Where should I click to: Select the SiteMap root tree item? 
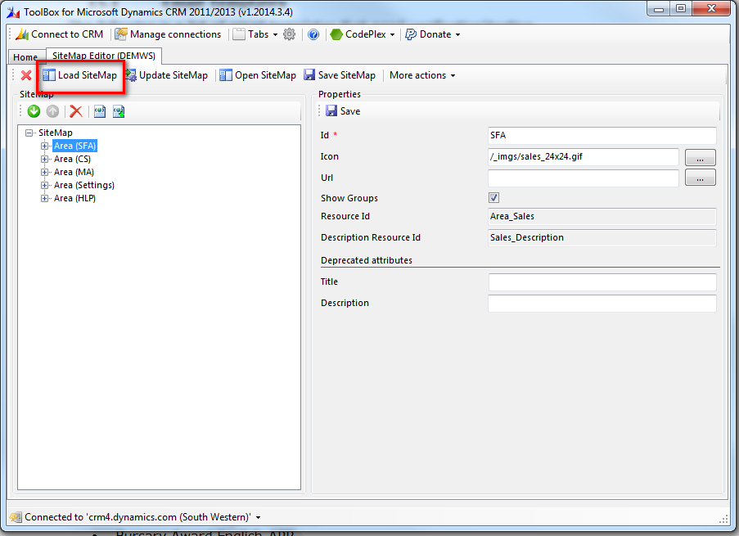point(55,133)
